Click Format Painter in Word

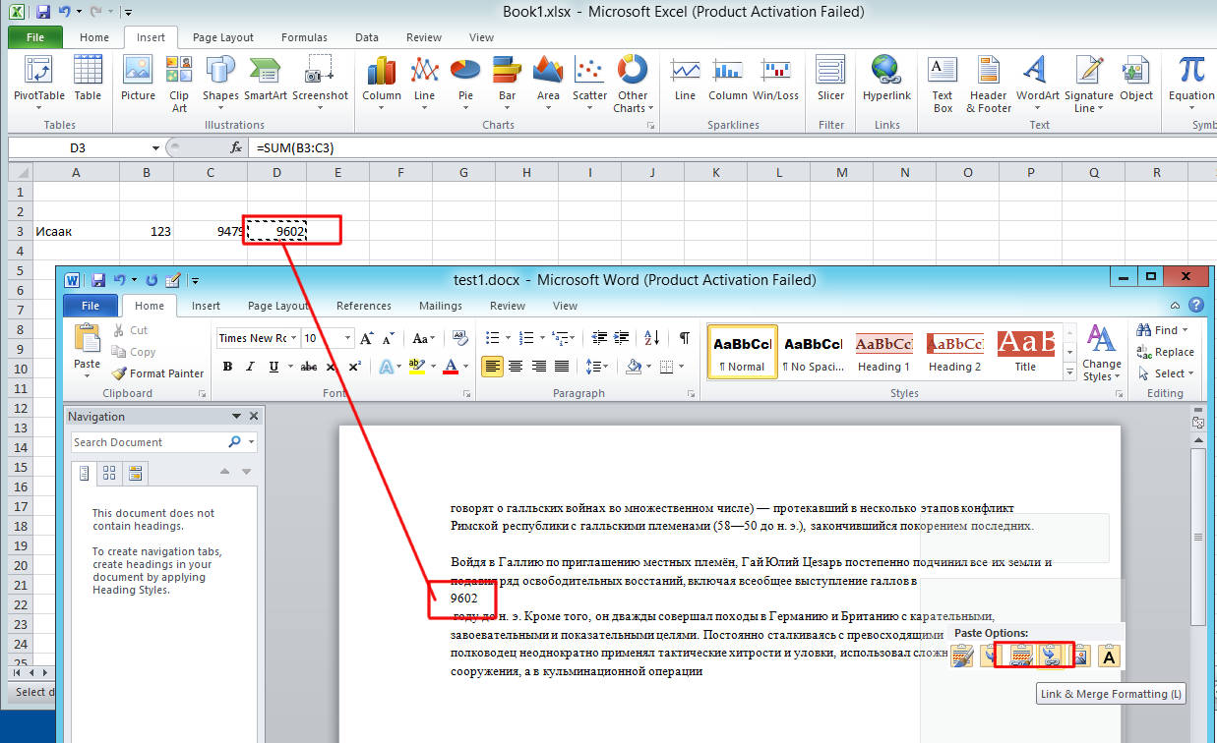[157, 373]
